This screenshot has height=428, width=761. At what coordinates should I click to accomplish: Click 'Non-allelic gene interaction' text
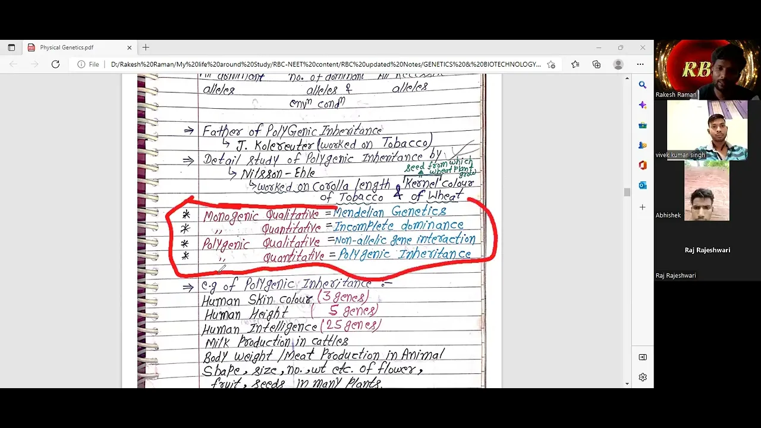(x=405, y=240)
